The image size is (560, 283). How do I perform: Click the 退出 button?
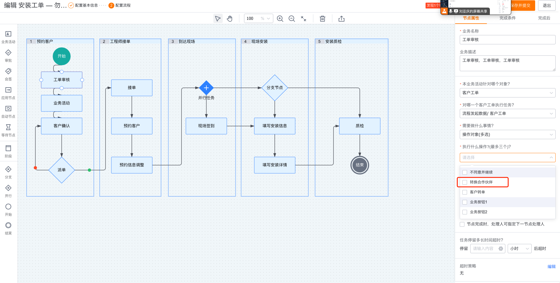coord(547,6)
